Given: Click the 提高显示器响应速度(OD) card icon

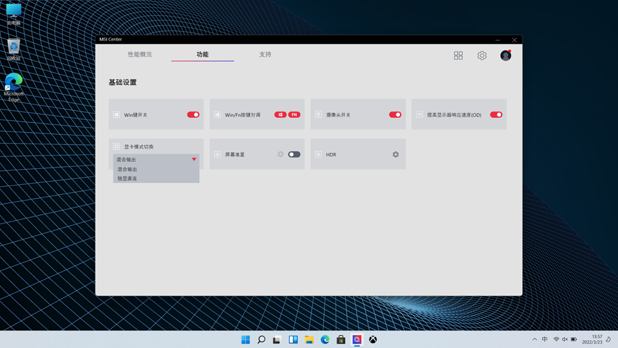Looking at the screenshot, I should (419, 115).
